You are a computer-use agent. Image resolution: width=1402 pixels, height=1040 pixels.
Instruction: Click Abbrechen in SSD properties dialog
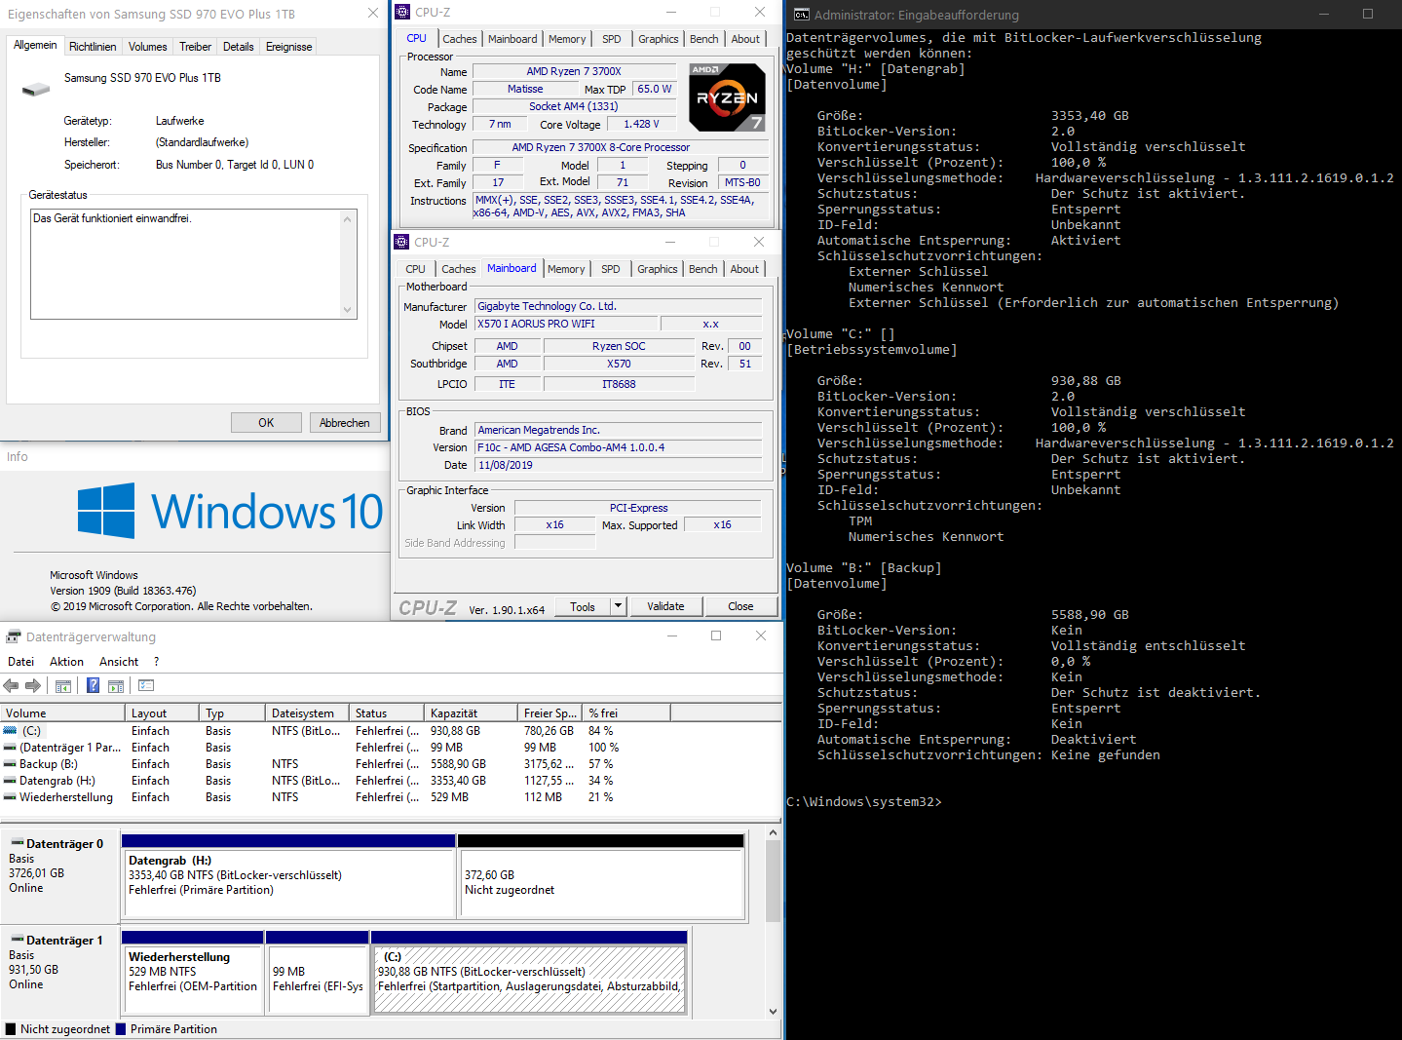click(345, 423)
